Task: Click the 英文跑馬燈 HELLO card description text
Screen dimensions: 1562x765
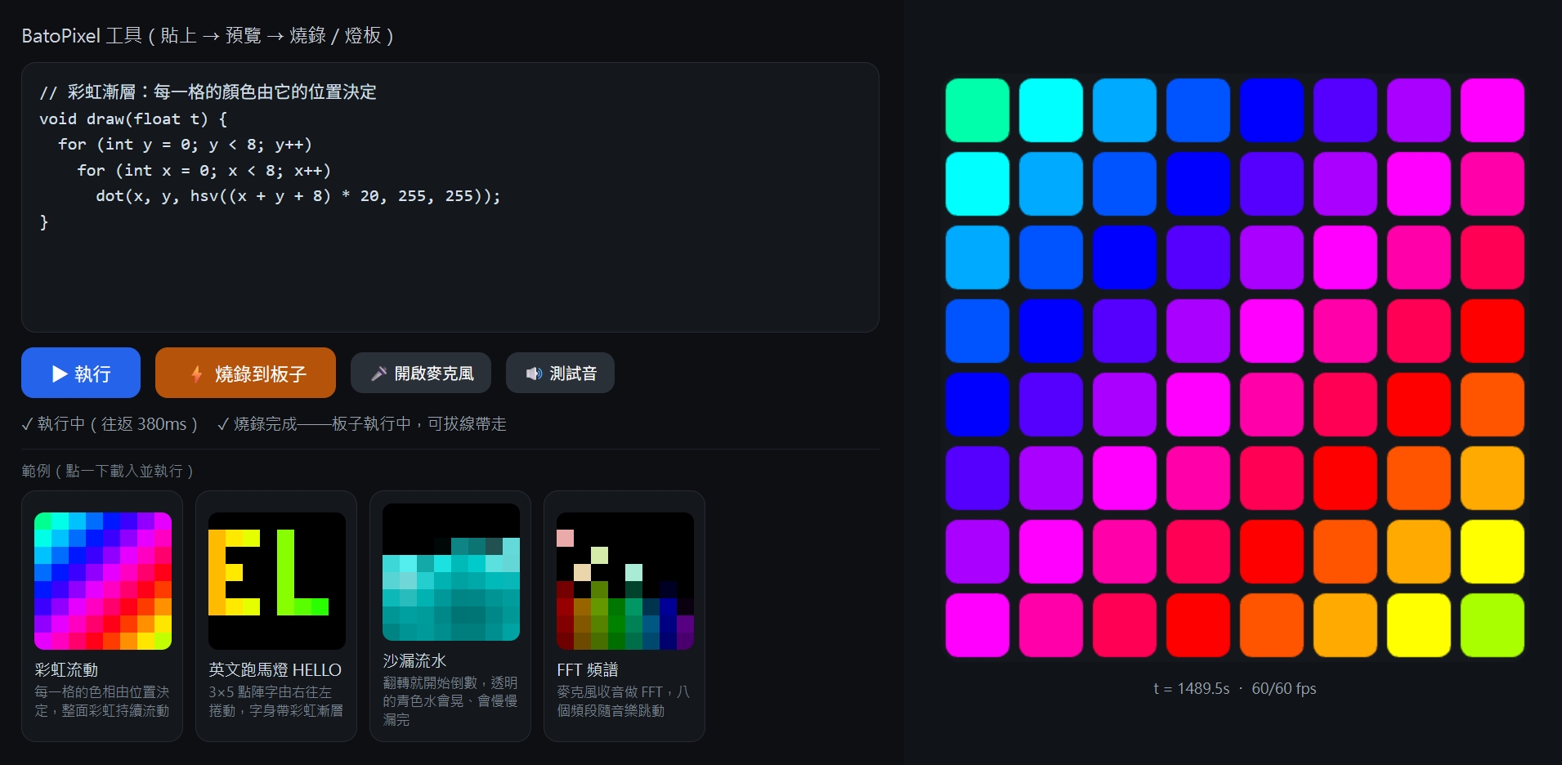Action: pos(276,701)
